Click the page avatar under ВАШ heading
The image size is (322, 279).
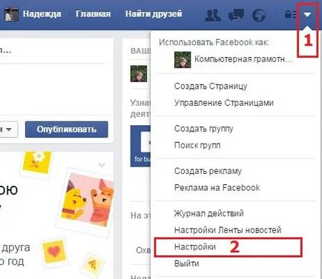click(x=139, y=74)
